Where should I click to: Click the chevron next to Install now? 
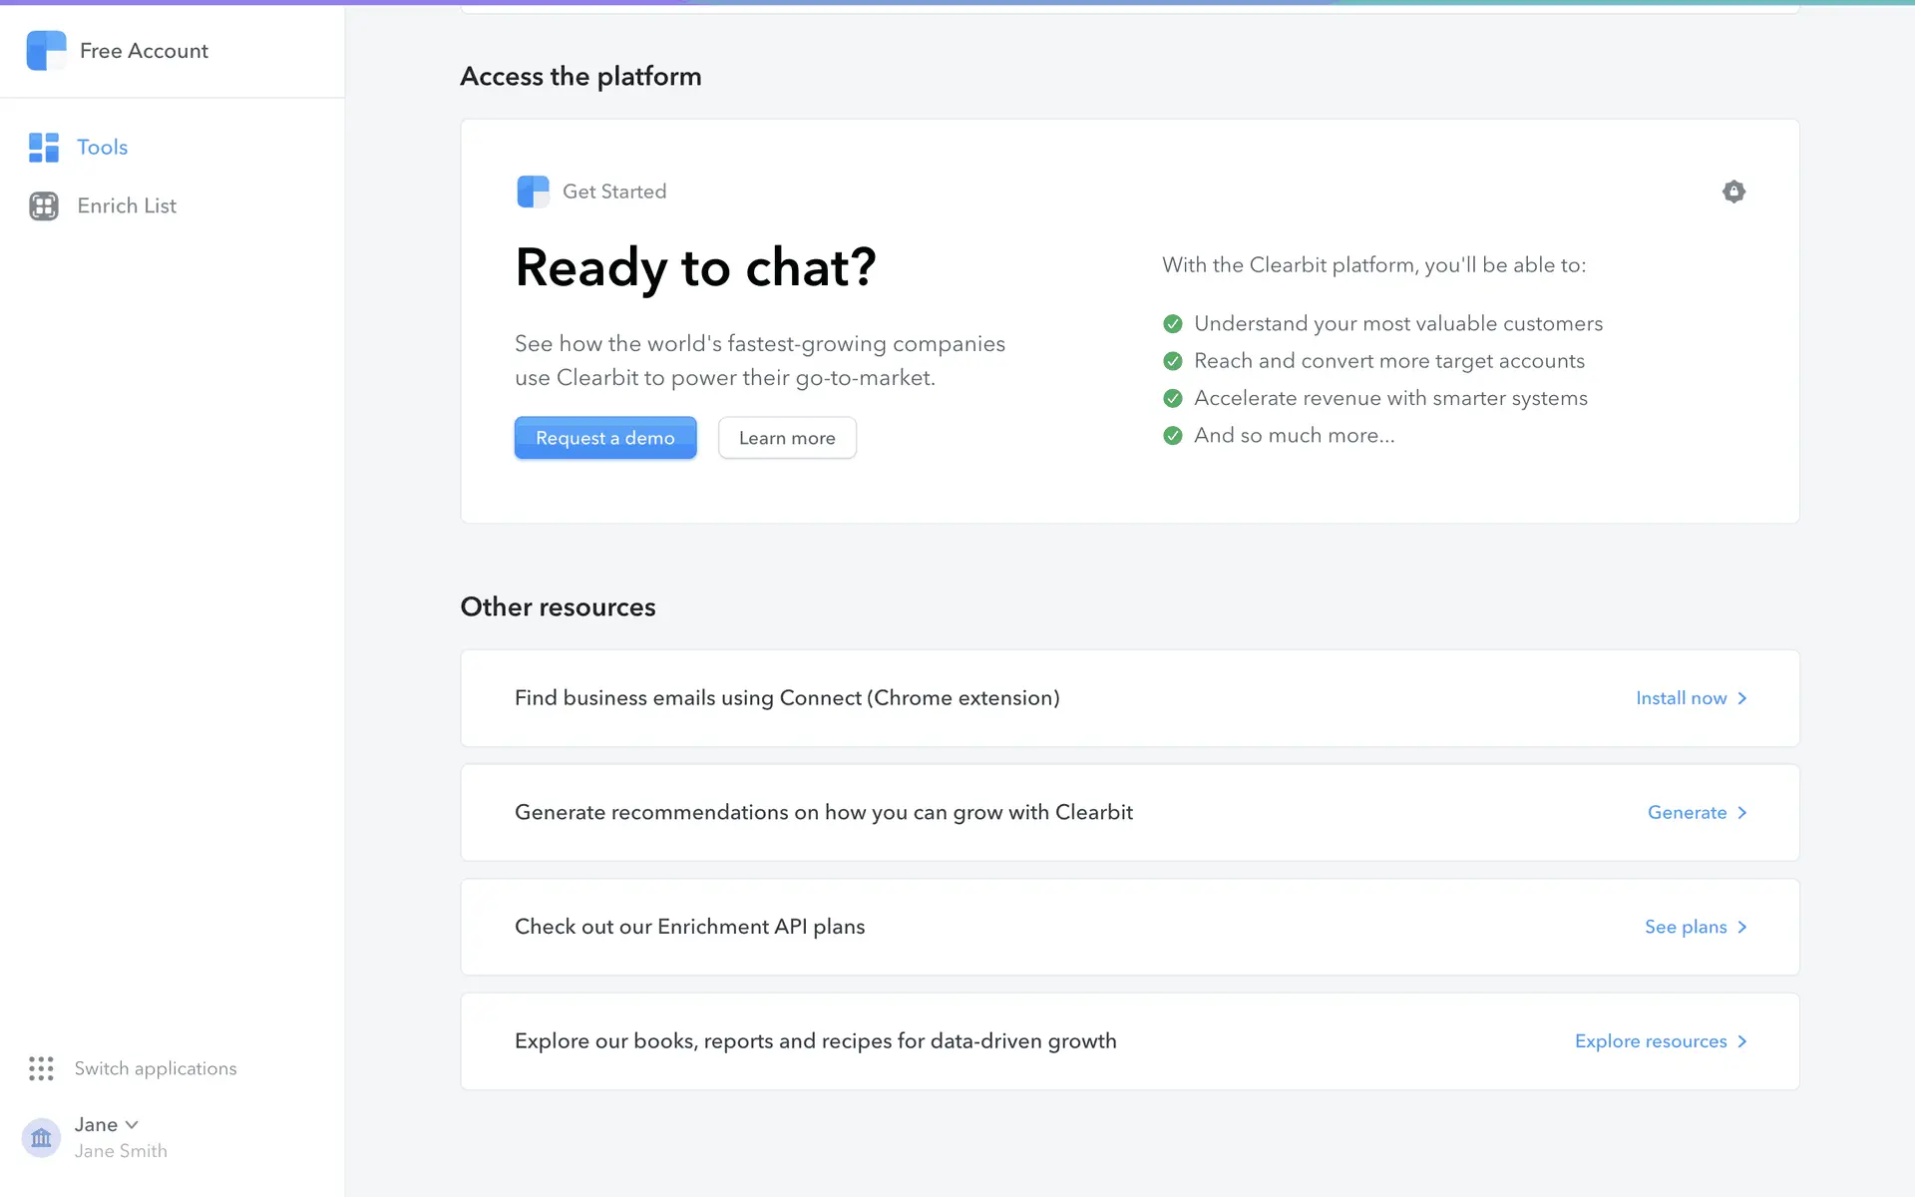pyautogui.click(x=1742, y=698)
